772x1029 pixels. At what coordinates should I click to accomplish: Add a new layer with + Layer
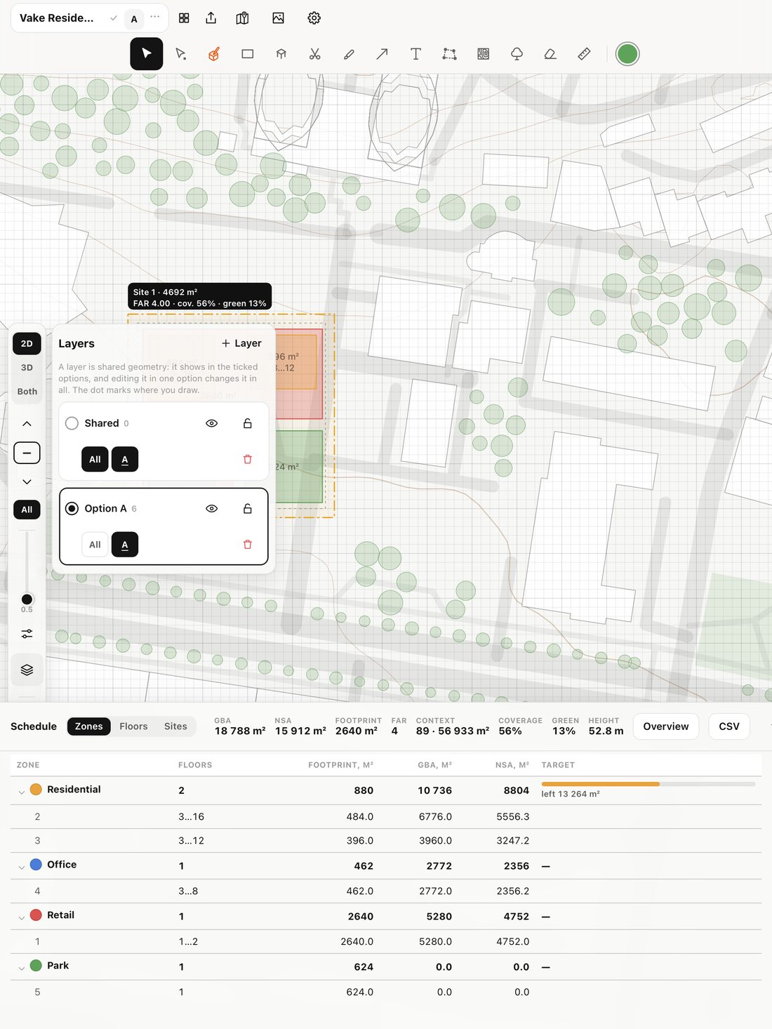(241, 343)
